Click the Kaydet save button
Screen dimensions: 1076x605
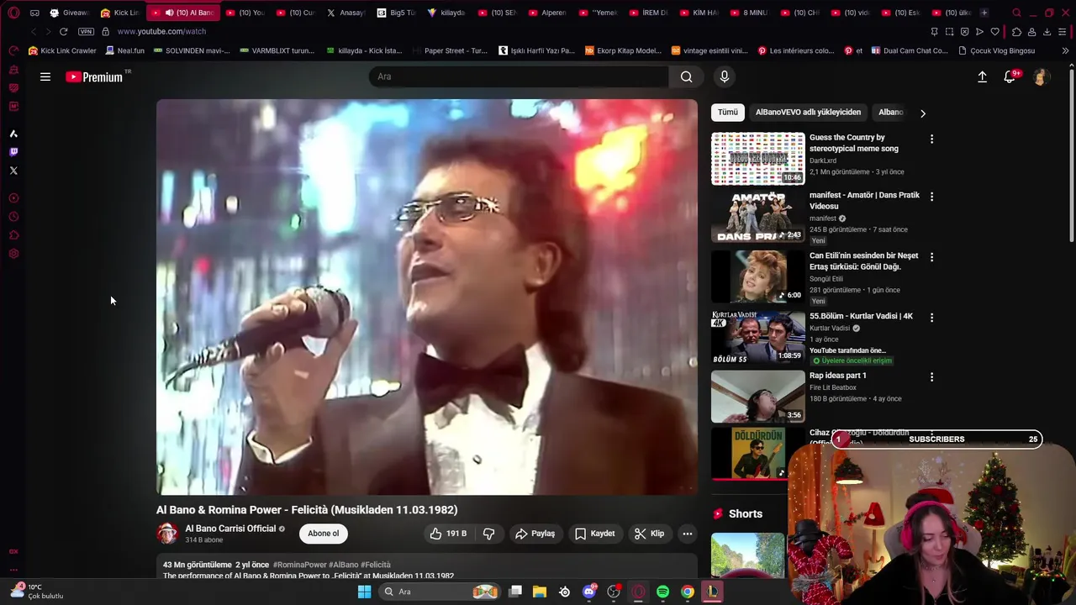(x=594, y=534)
